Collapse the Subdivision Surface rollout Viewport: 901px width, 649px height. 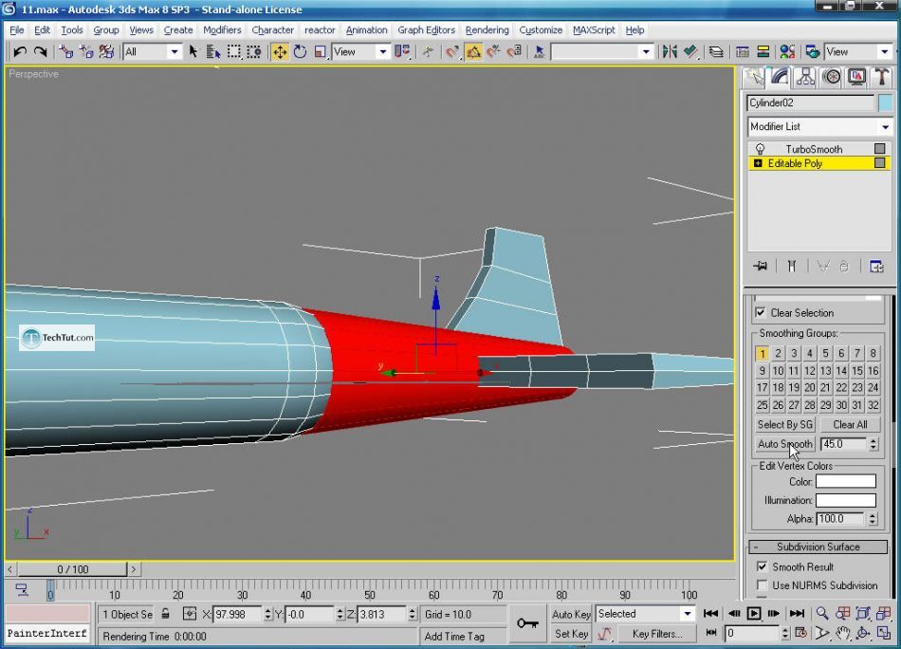tap(818, 547)
